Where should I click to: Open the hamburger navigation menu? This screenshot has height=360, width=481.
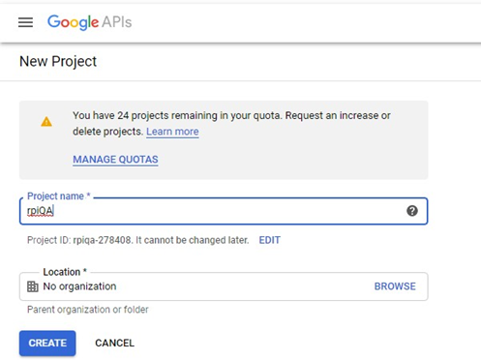coord(25,22)
